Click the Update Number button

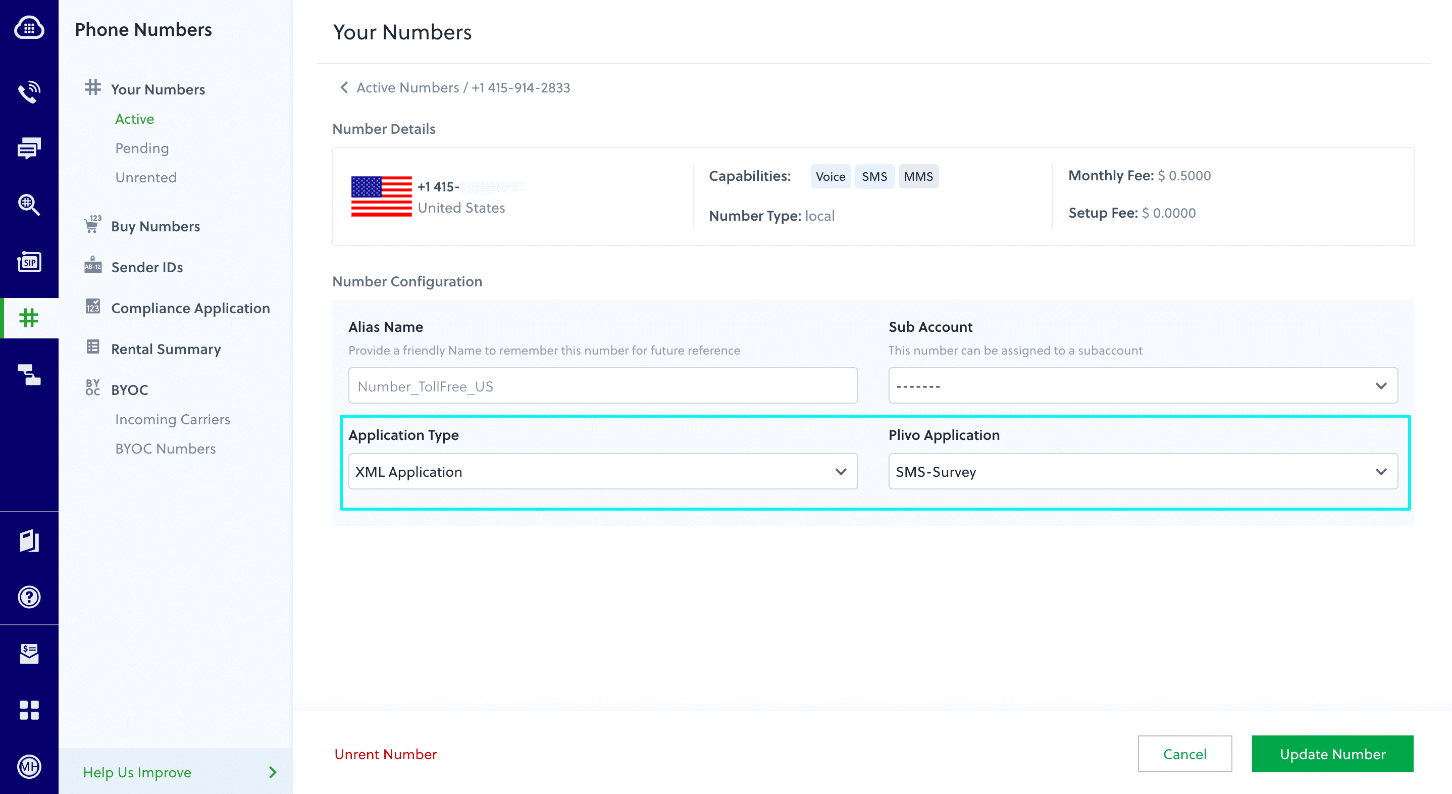click(x=1332, y=754)
